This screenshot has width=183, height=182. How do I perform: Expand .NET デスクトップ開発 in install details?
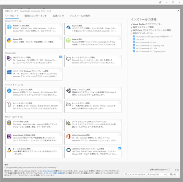131,27
